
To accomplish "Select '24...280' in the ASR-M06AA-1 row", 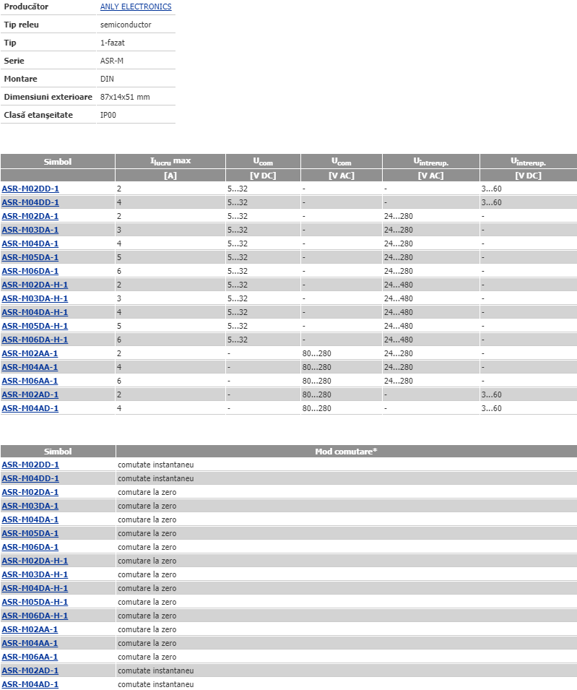I will tap(399, 381).
